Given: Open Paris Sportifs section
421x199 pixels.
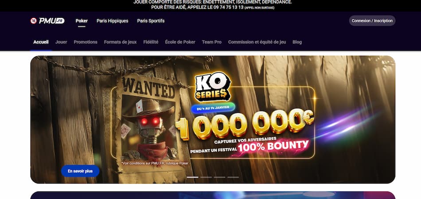Looking at the screenshot, I should pyautogui.click(x=151, y=21).
